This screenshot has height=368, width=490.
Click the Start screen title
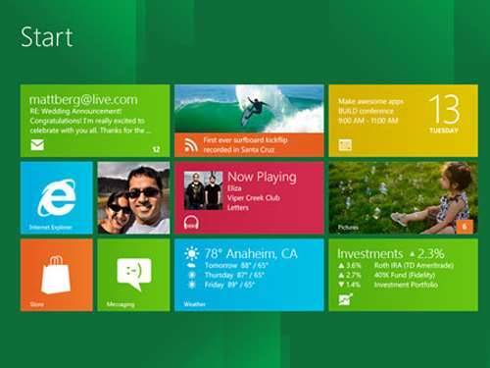click(46, 37)
